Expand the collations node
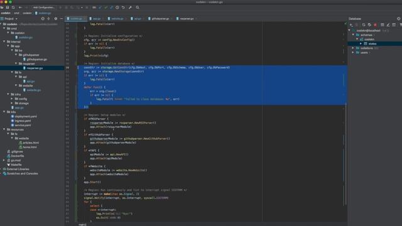This screenshot has width=402, height=226. pyautogui.click(x=353, y=48)
